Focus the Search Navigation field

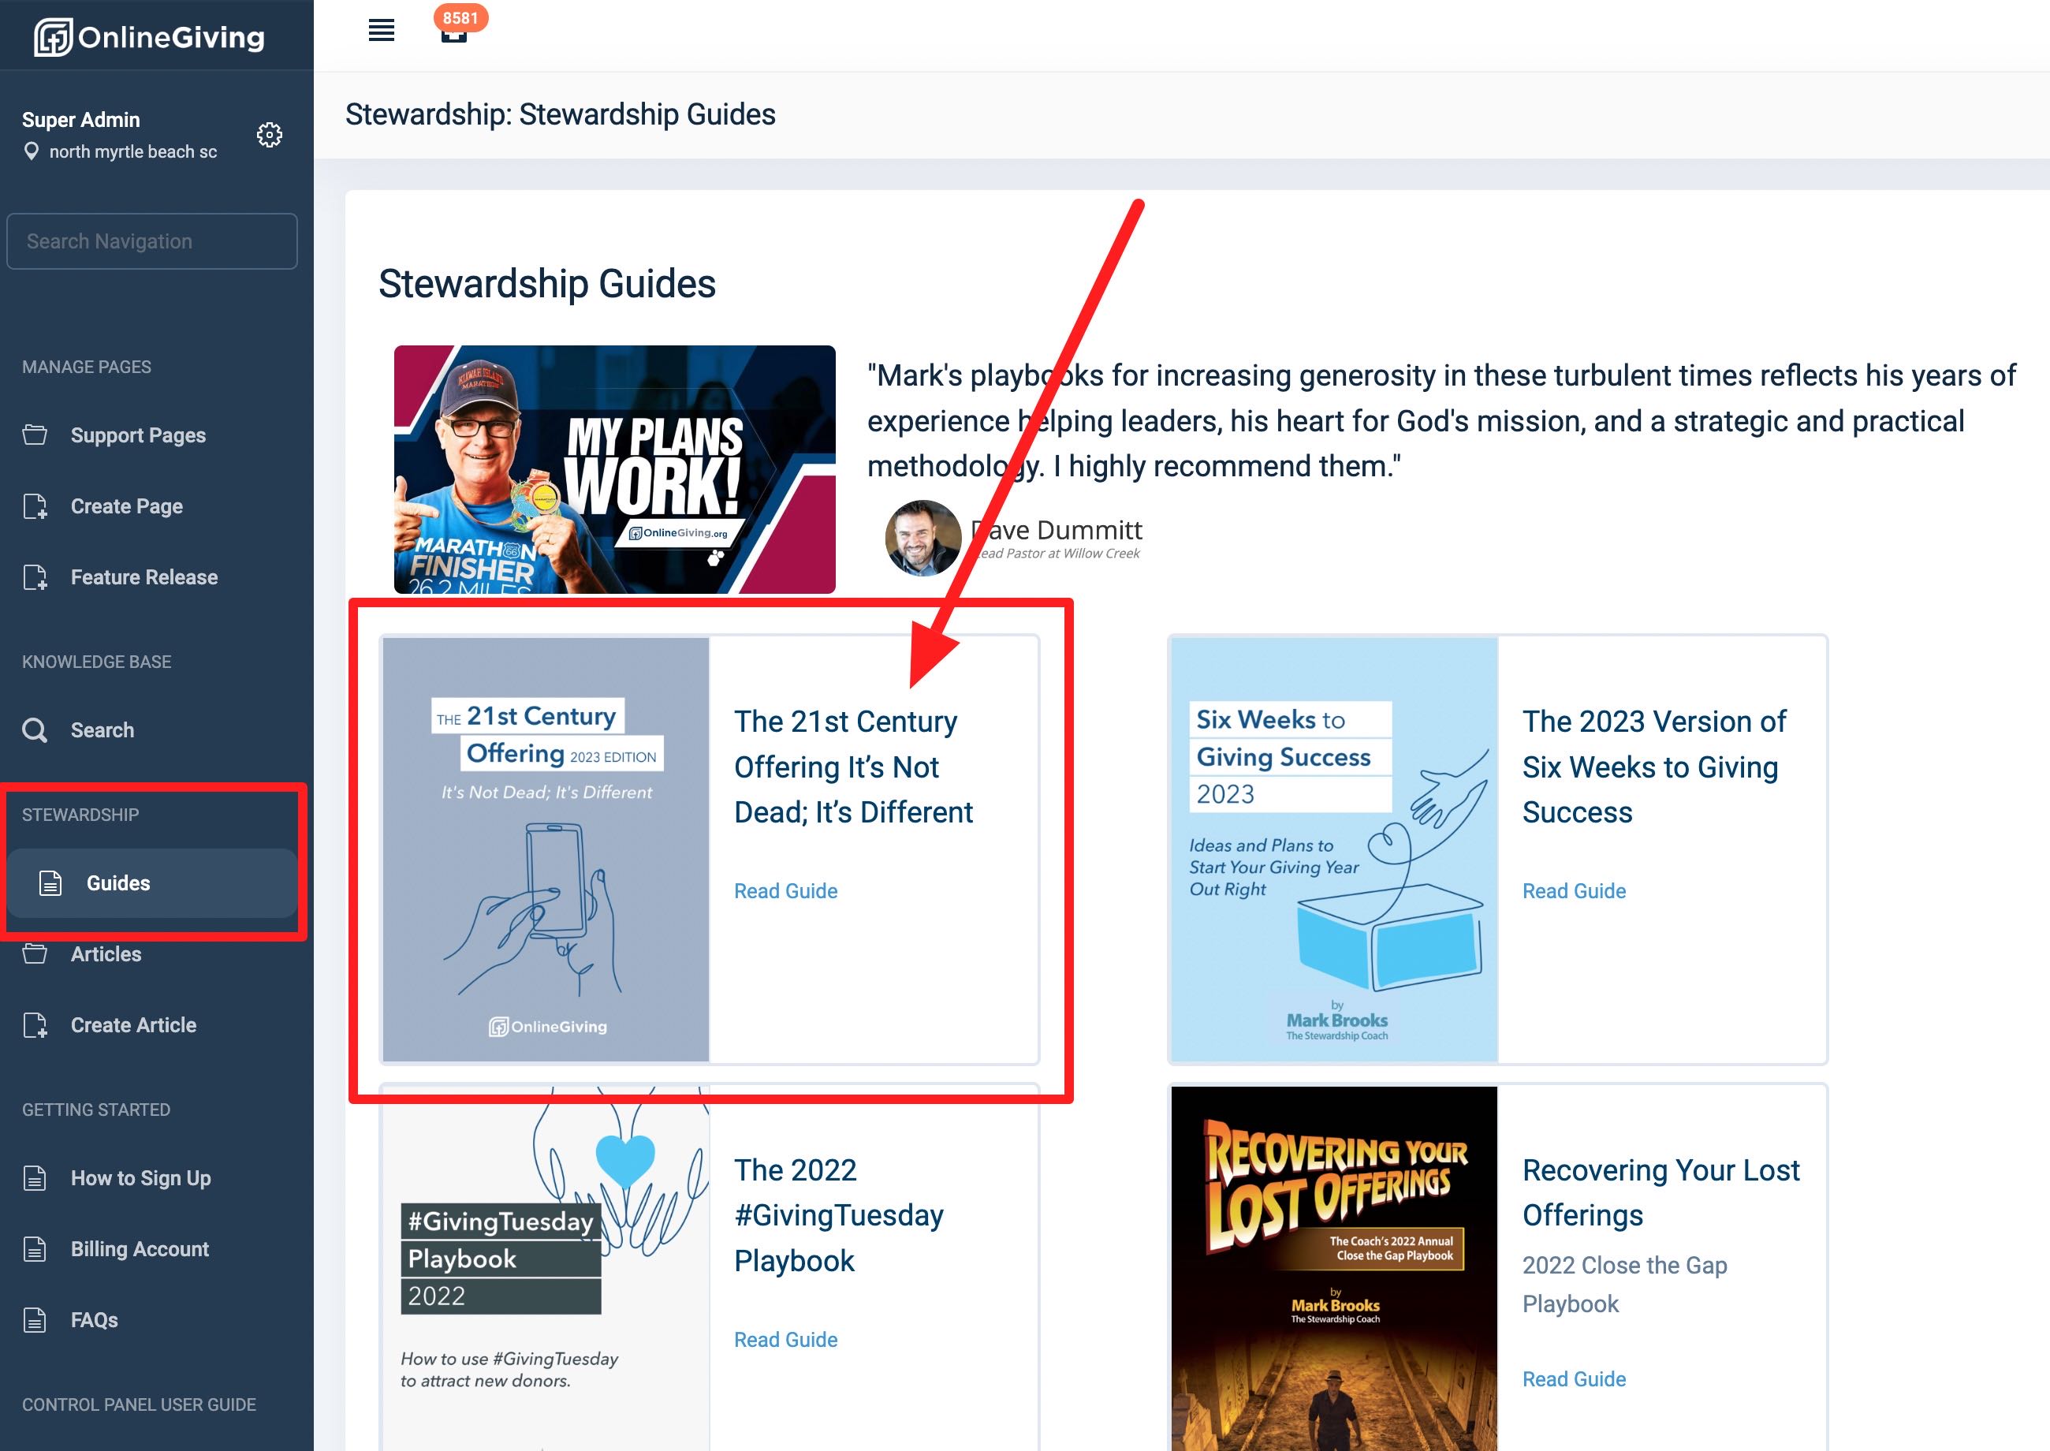pyautogui.click(x=152, y=241)
